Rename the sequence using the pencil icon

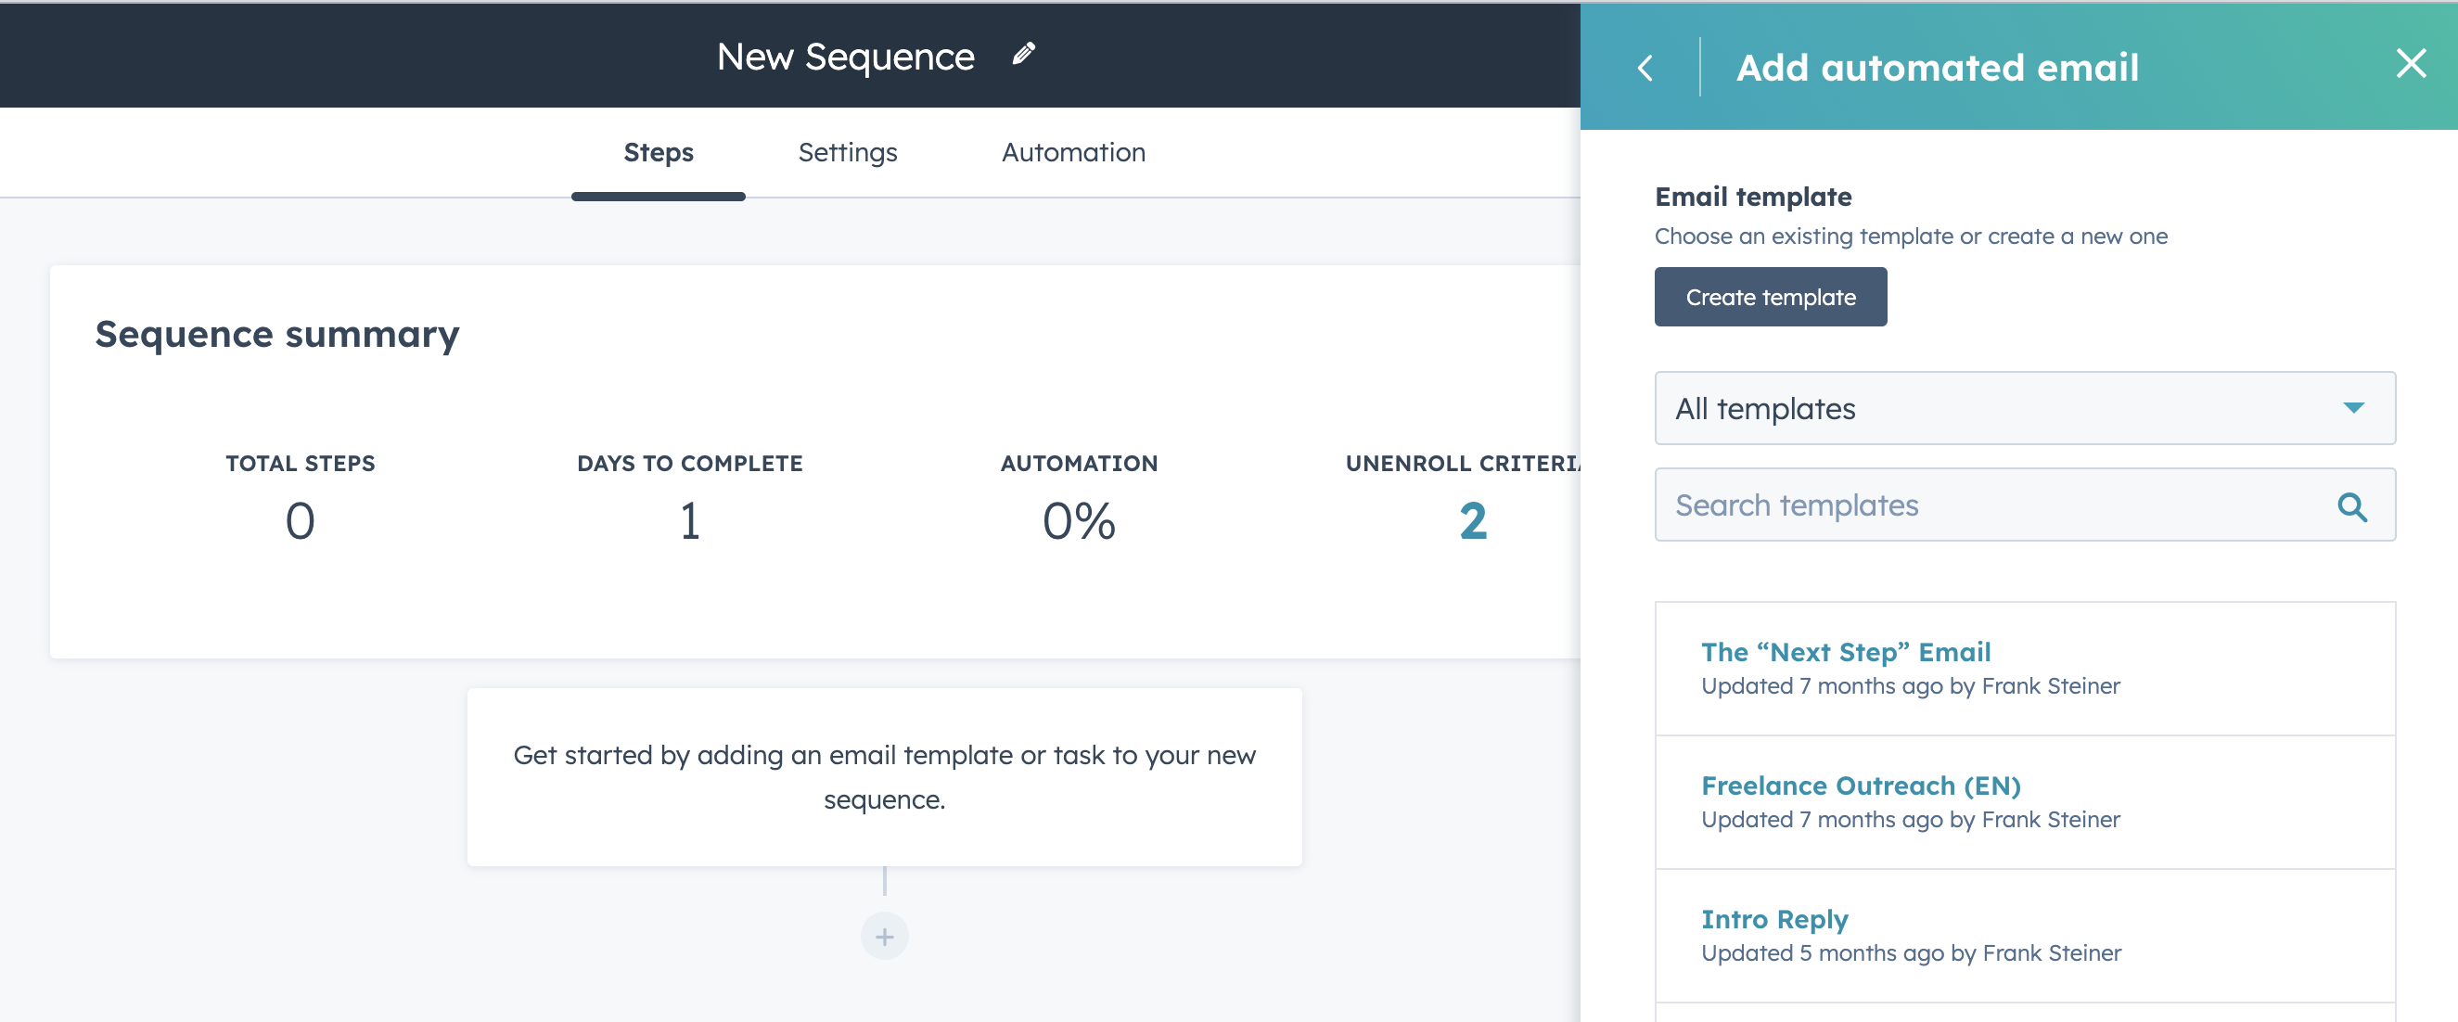coord(1024,55)
